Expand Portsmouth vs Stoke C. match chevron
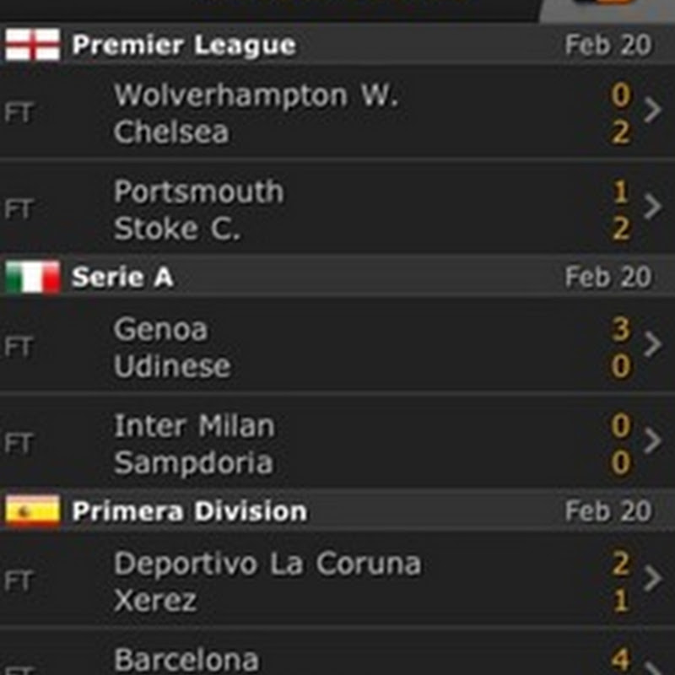Image resolution: width=675 pixels, height=675 pixels. point(652,208)
